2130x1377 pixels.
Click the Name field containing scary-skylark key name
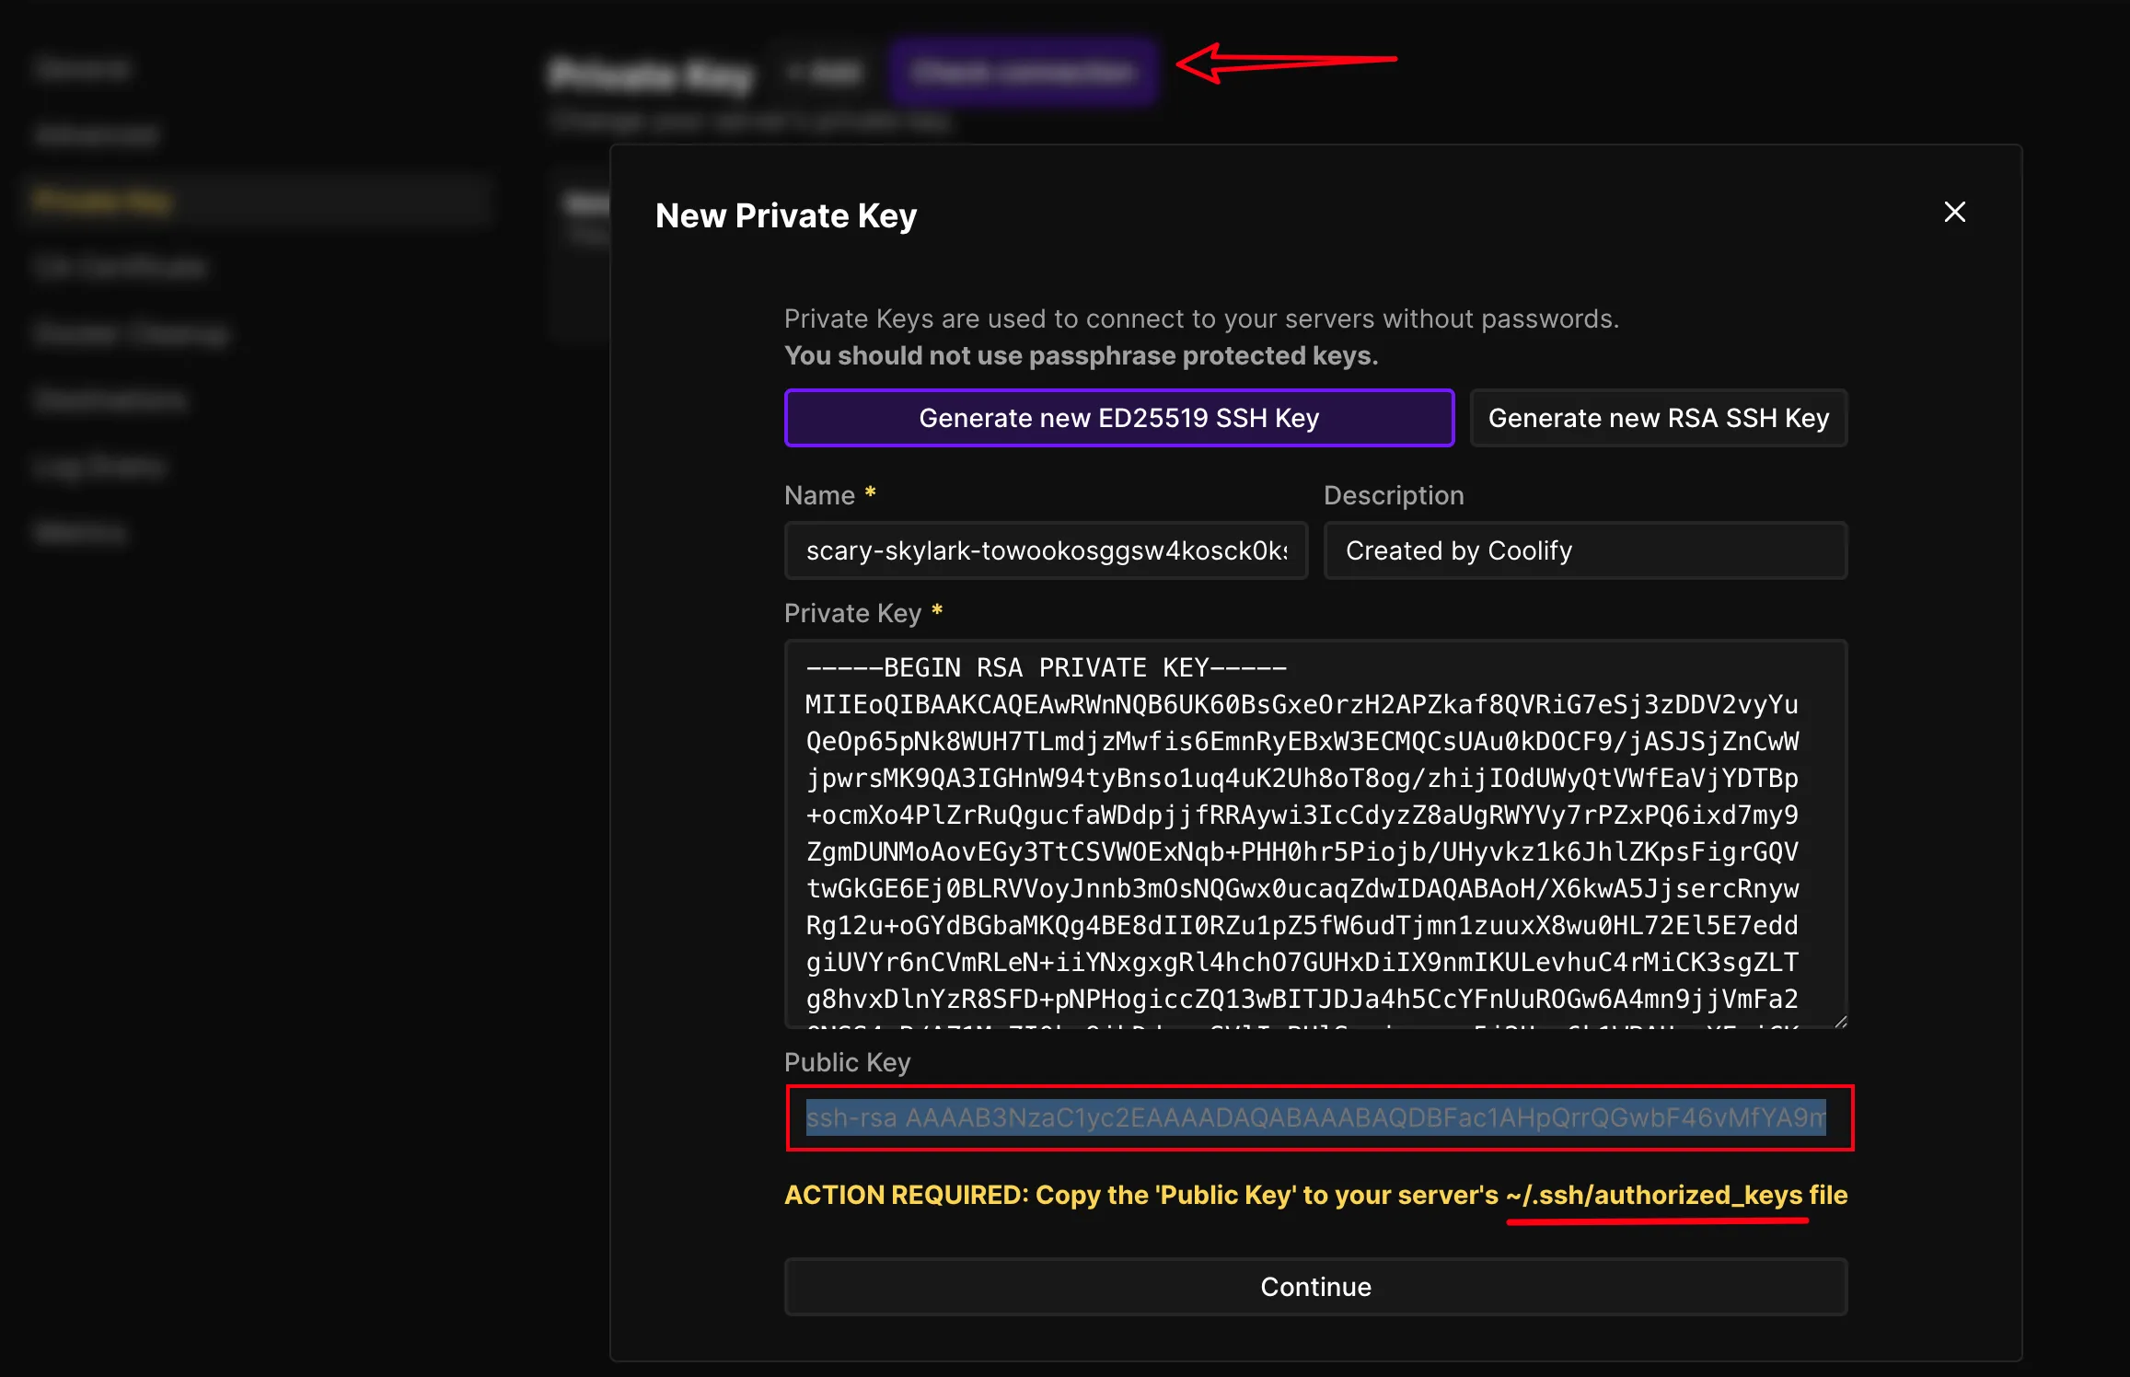point(1046,550)
